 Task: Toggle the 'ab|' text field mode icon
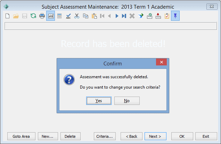click(51, 16)
